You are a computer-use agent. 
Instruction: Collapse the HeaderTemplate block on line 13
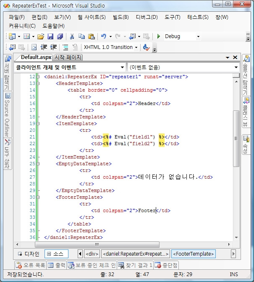pos(38,83)
